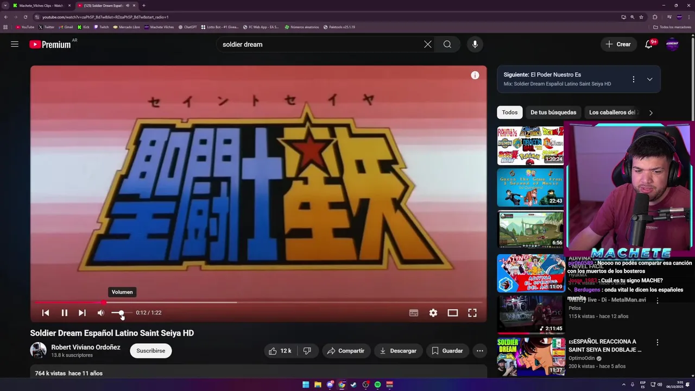
Task: Adjust the volume slider
Action: 122,313
